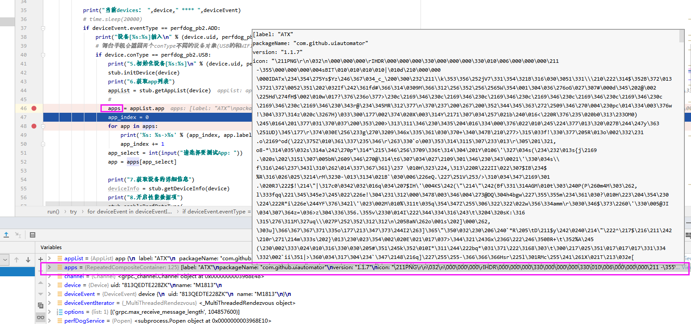691x324 pixels.
Task: Expand the perfDogService variable node
Action: pyautogui.click(x=50, y=321)
